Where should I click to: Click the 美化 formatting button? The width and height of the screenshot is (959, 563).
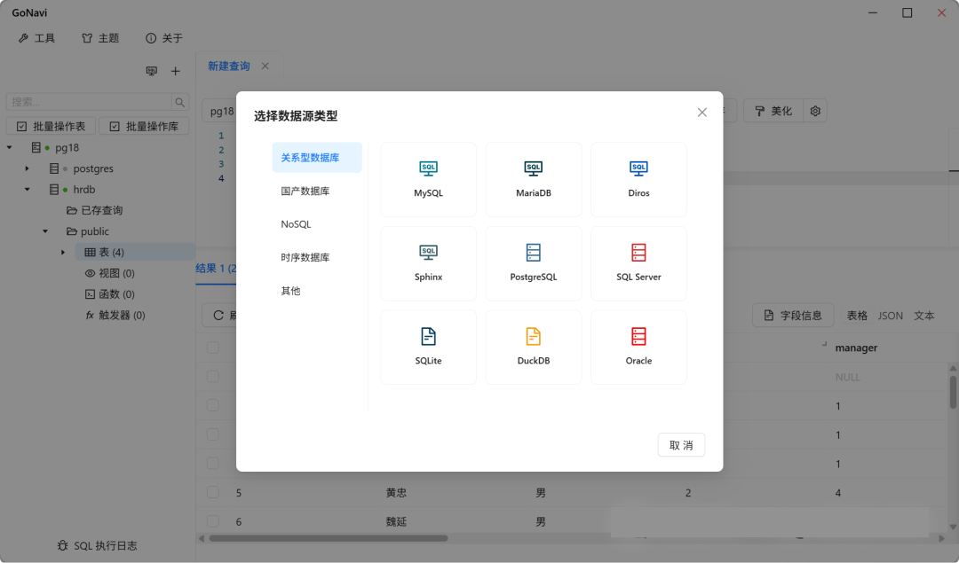click(774, 110)
